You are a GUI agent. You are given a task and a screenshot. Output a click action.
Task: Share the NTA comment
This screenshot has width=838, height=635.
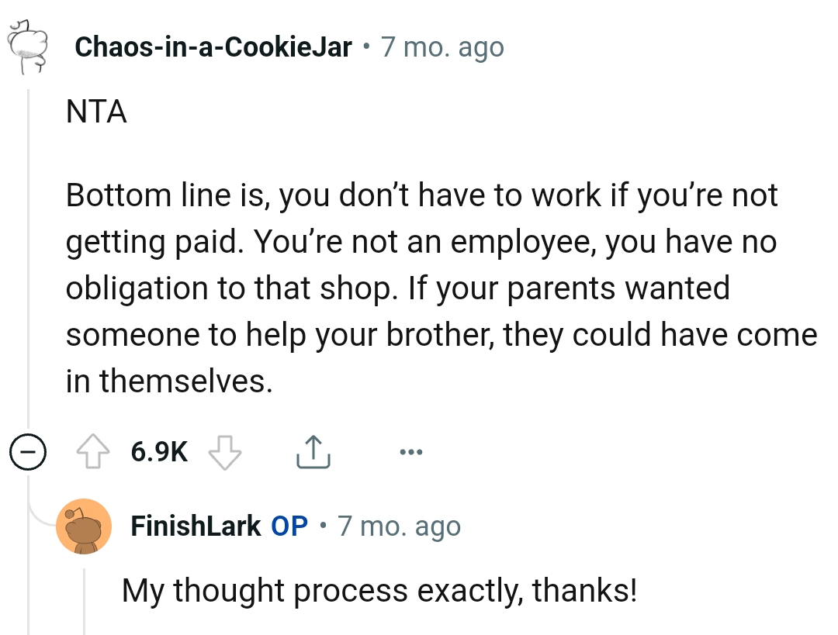tap(313, 452)
